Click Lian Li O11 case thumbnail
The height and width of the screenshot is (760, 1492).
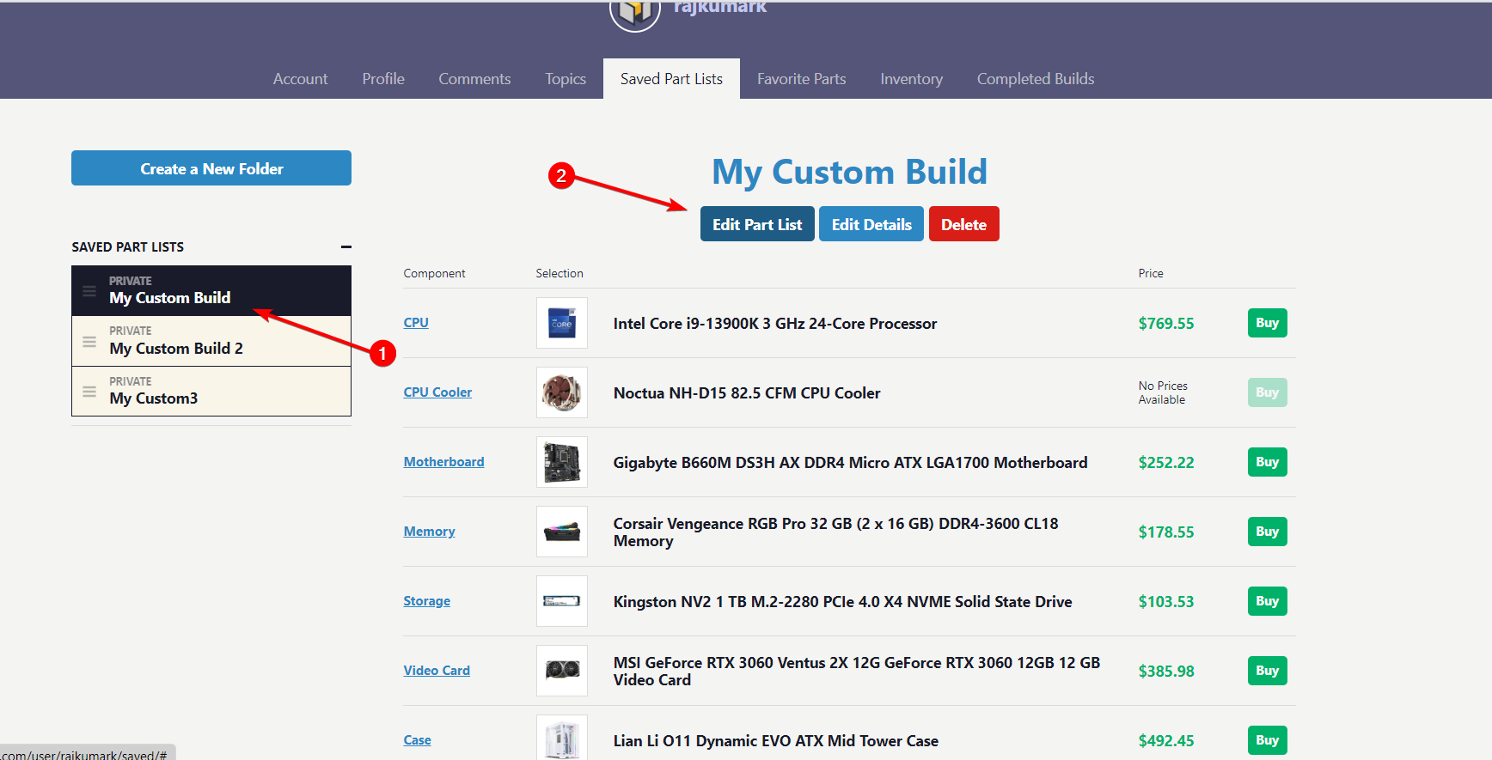point(562,738)
